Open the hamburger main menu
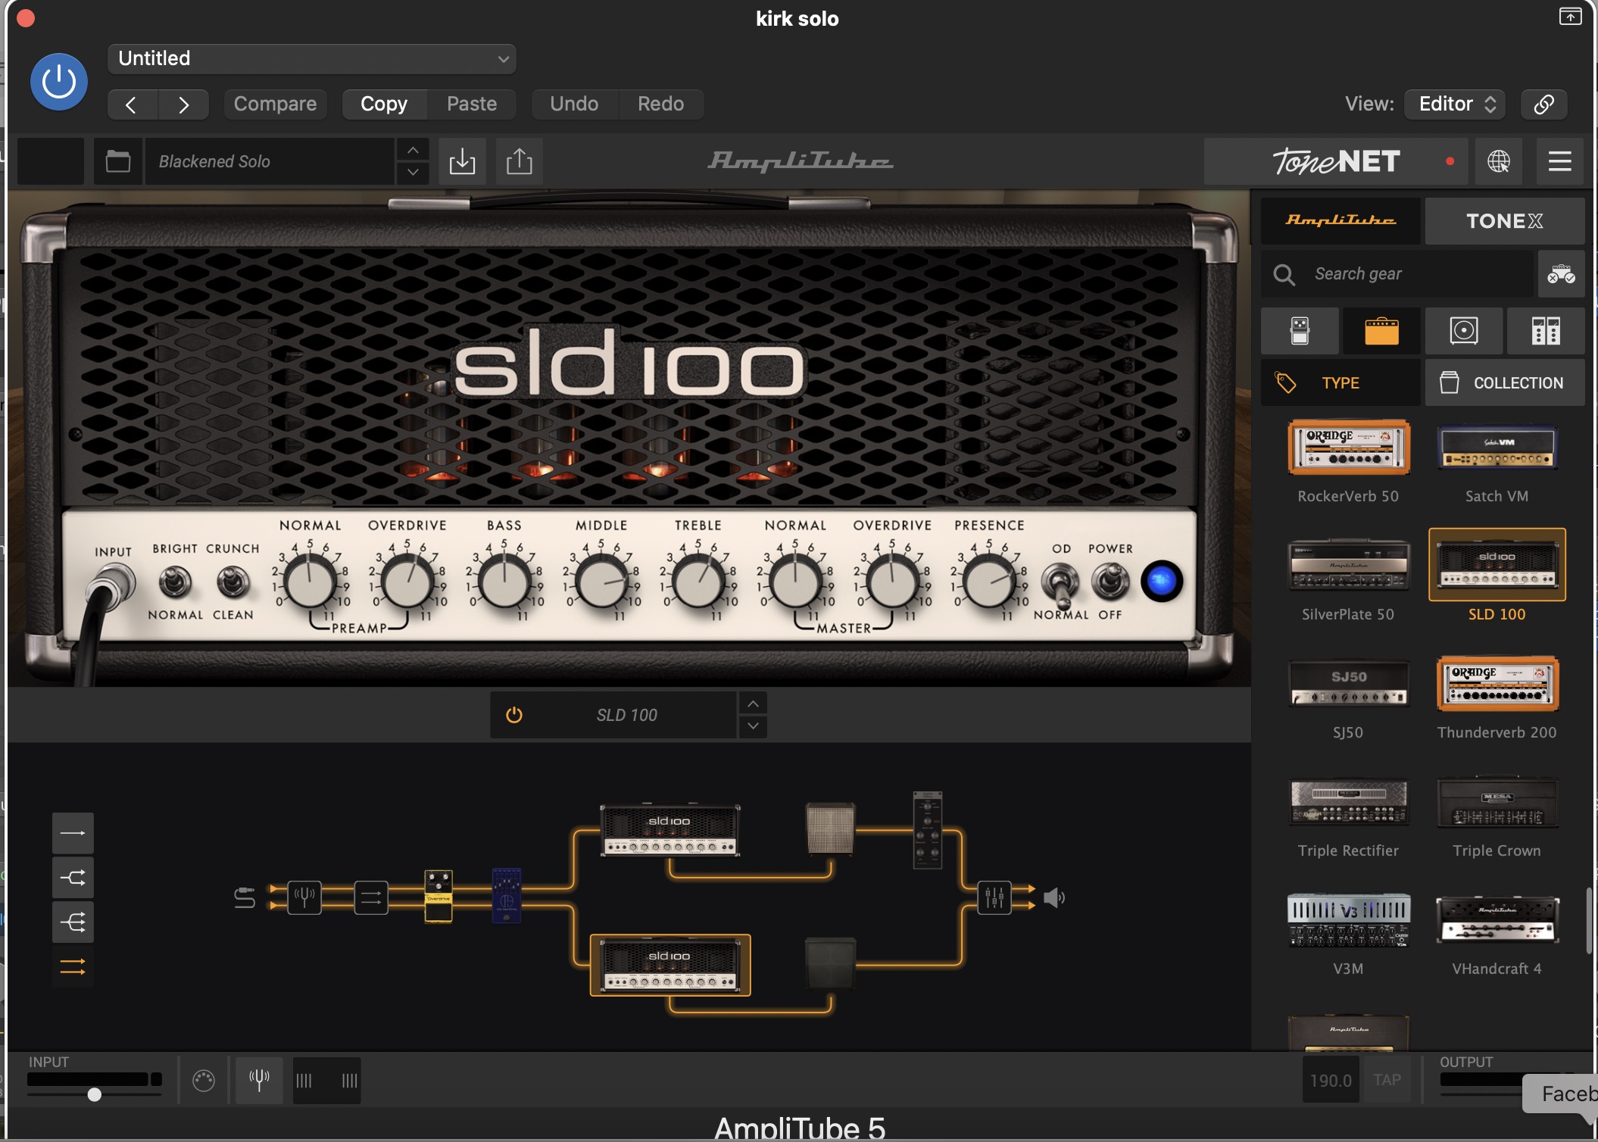 pos(1559,161)
